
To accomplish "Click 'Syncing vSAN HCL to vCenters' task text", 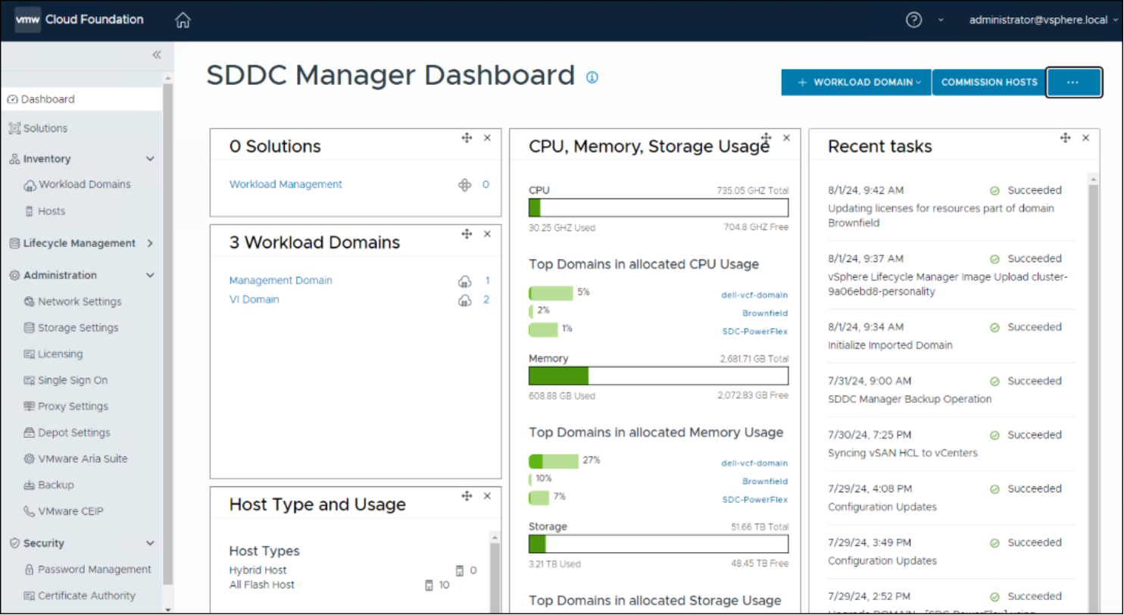I will point(903,454).
